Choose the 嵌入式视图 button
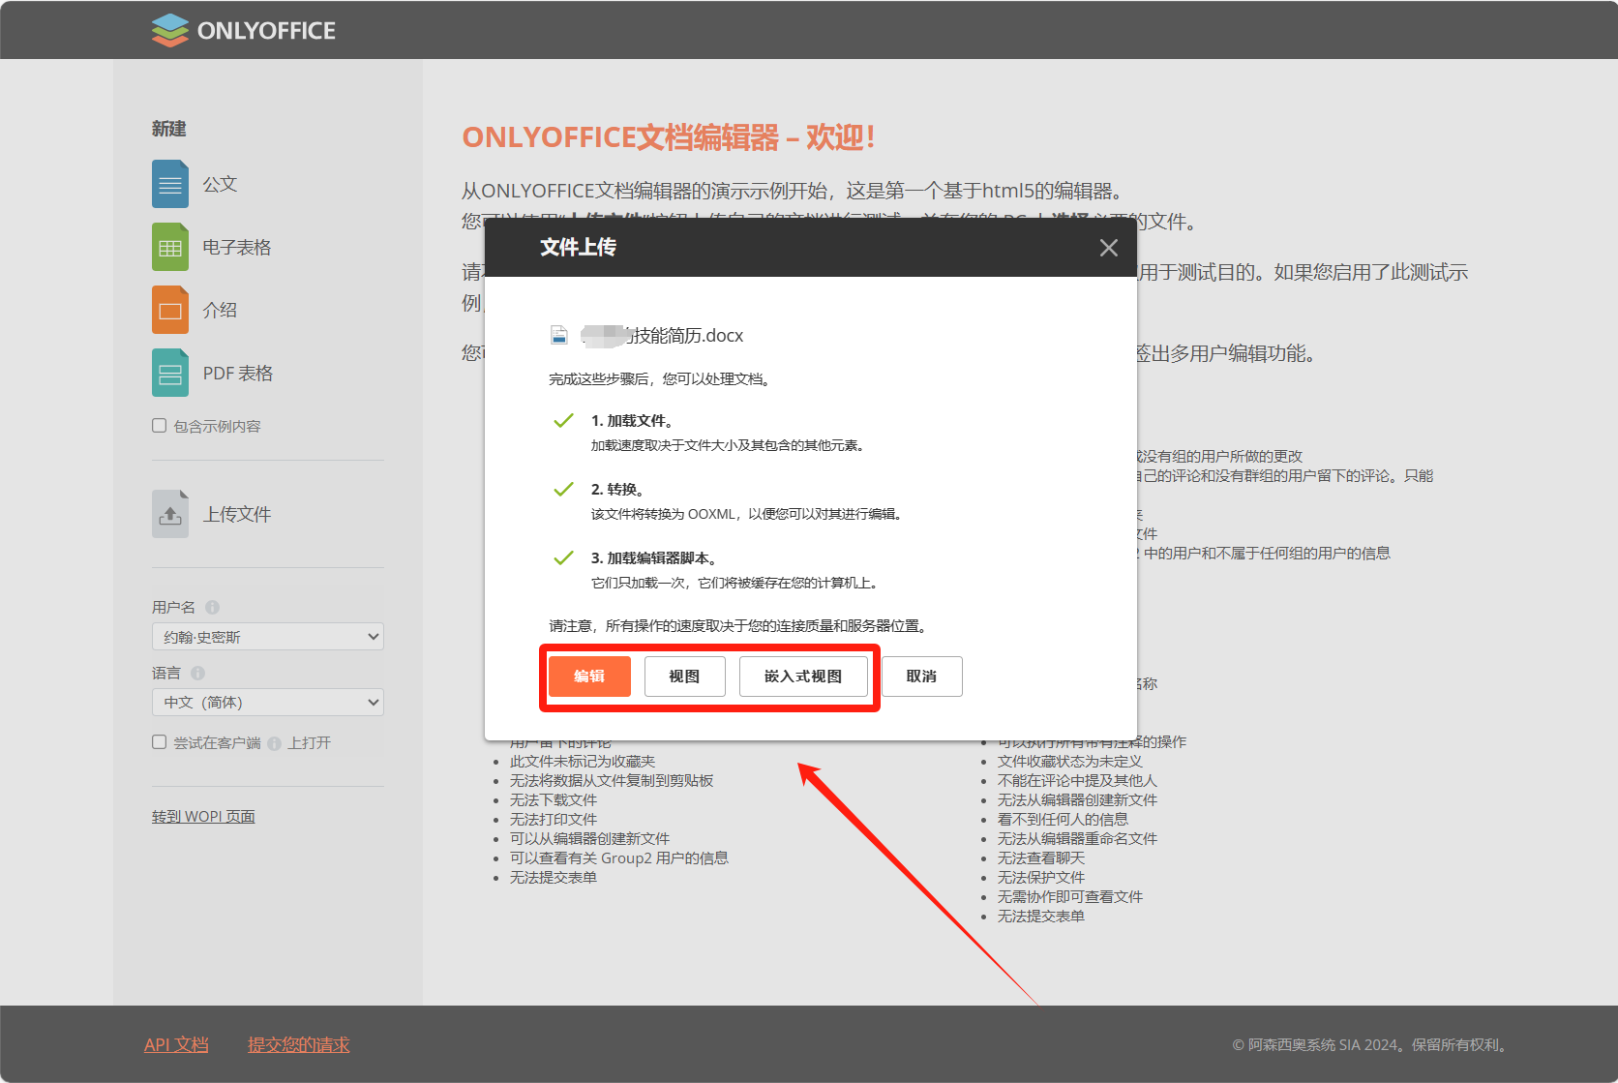This screenshot has width=1618, height=1083. 803,677
